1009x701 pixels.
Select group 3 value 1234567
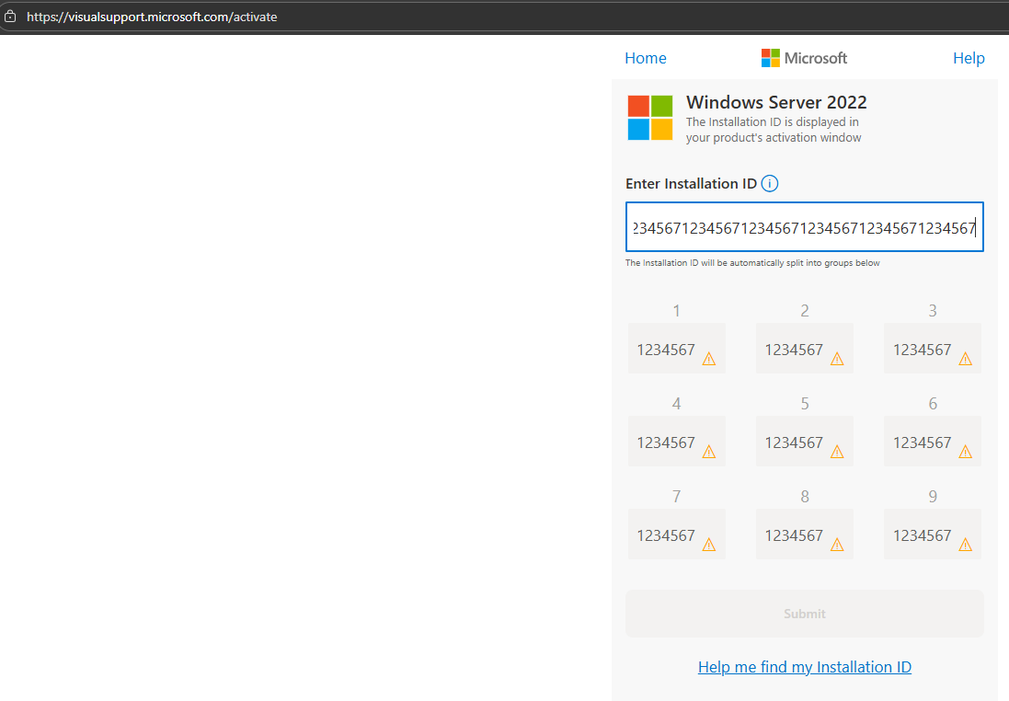(x=923, y=350)
